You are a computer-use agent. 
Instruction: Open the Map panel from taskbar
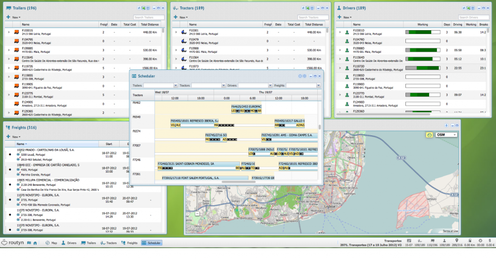pos(51,243)
